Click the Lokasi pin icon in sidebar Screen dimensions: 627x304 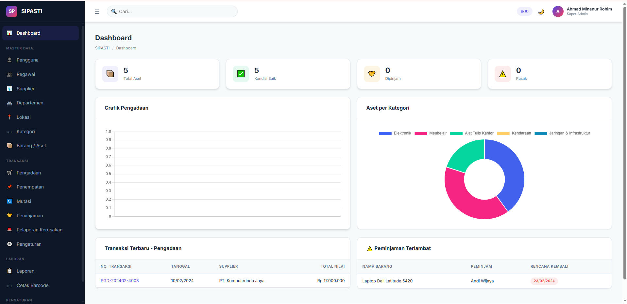[9, 117]
